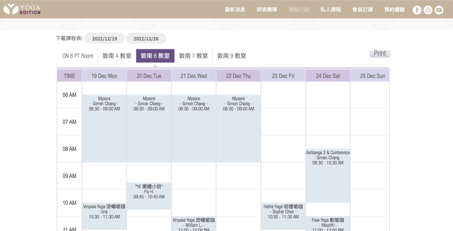Viewport: 453px width, 231px height.
Task: Switch to the DN 6 PT Room tab
Action: point(78,56)
